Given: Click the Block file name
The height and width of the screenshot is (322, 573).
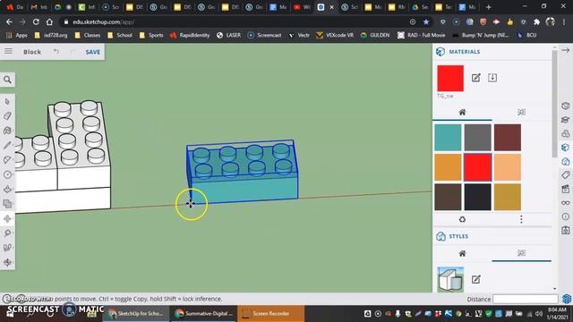Looking at the screenshot, I should pyautogui.click(x=32, y=52).
